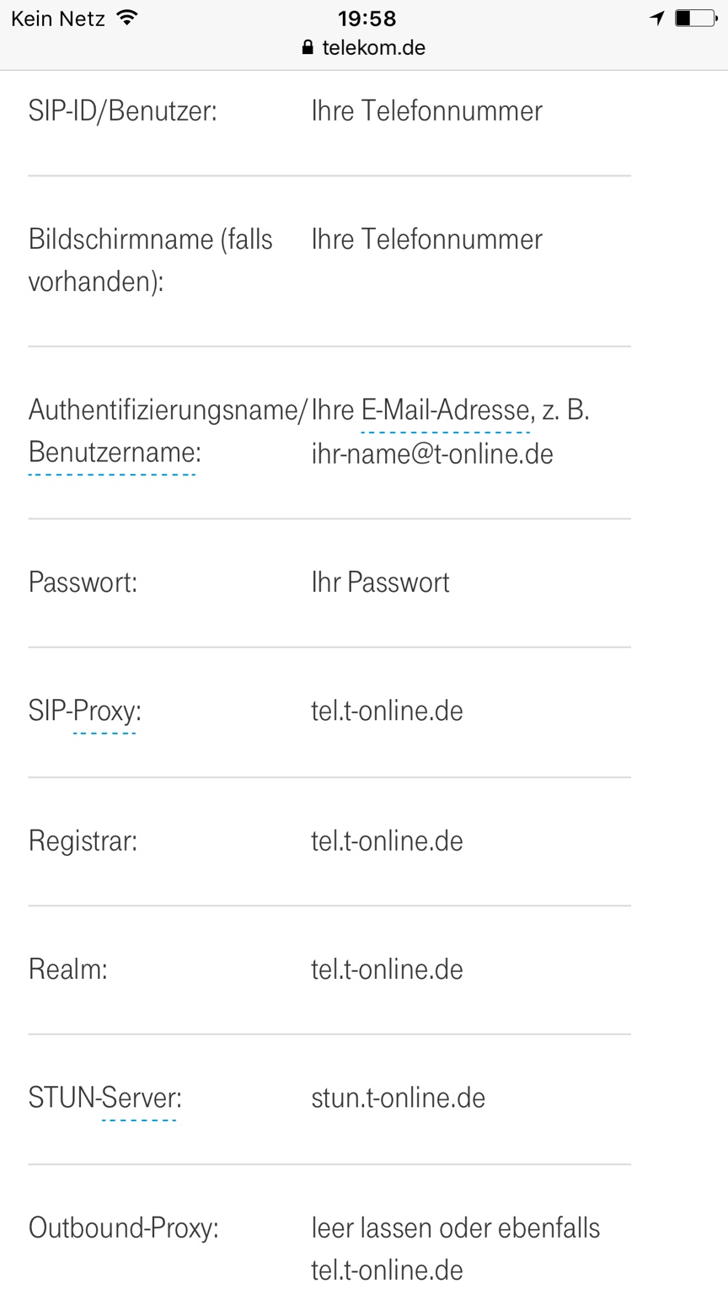Image resolution: width=728 pixels, height=1295 pixels.
Task: Tap the padlock icon beside telekom.de
Action: click(308, 48)
